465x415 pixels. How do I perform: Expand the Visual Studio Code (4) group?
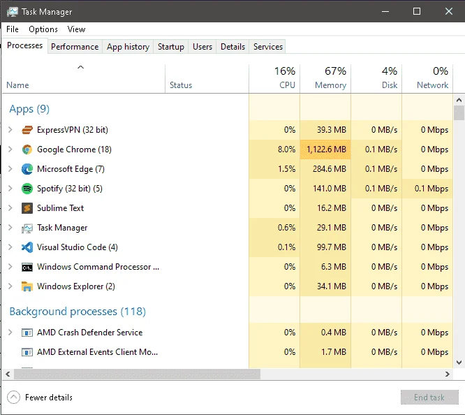[10, 247]
